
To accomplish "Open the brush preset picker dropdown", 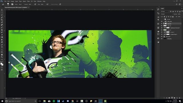I will coord(10,4).
